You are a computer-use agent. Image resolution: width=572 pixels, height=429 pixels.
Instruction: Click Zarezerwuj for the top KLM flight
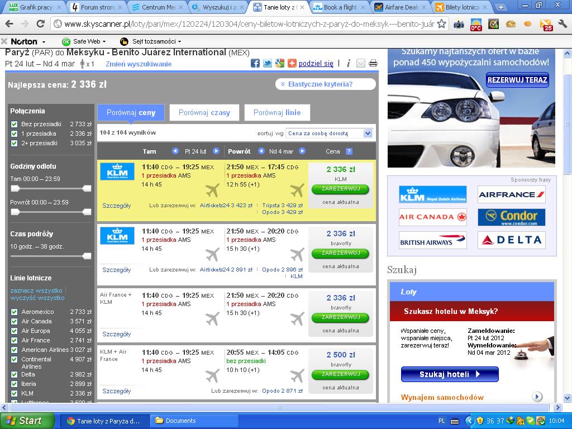340,189
